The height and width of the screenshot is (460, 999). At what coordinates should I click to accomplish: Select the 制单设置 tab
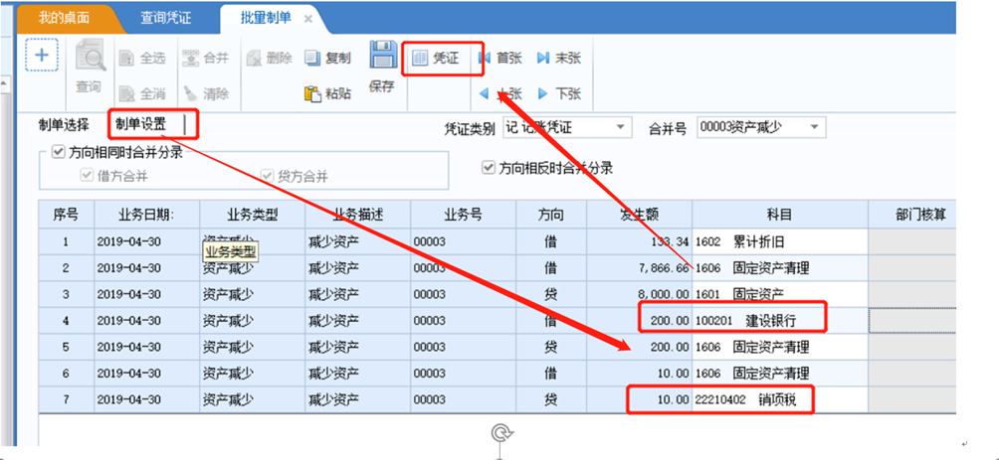(141, 124)
